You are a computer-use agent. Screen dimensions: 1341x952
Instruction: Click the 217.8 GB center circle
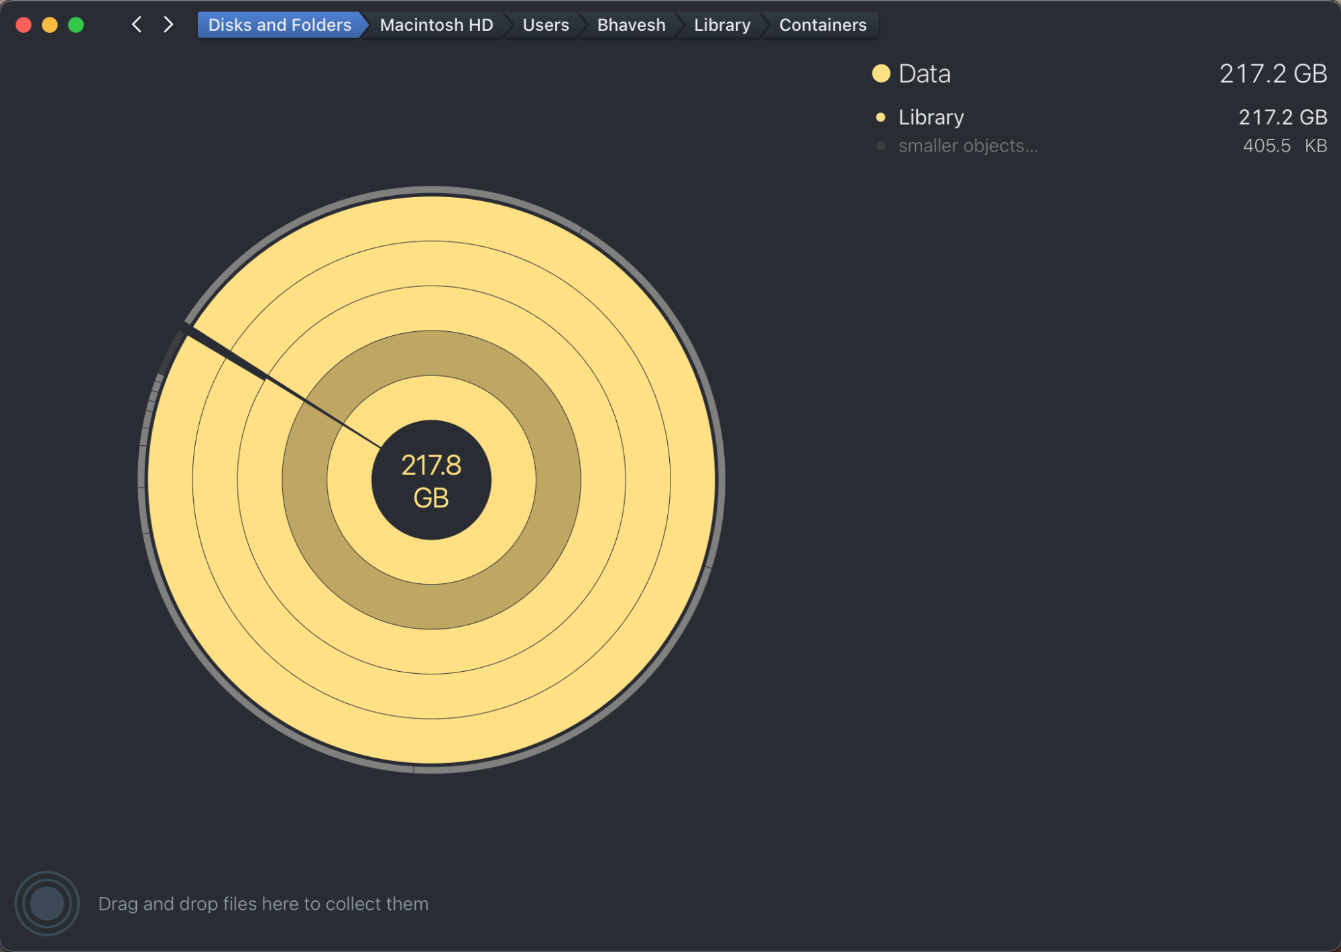[431, 480]
